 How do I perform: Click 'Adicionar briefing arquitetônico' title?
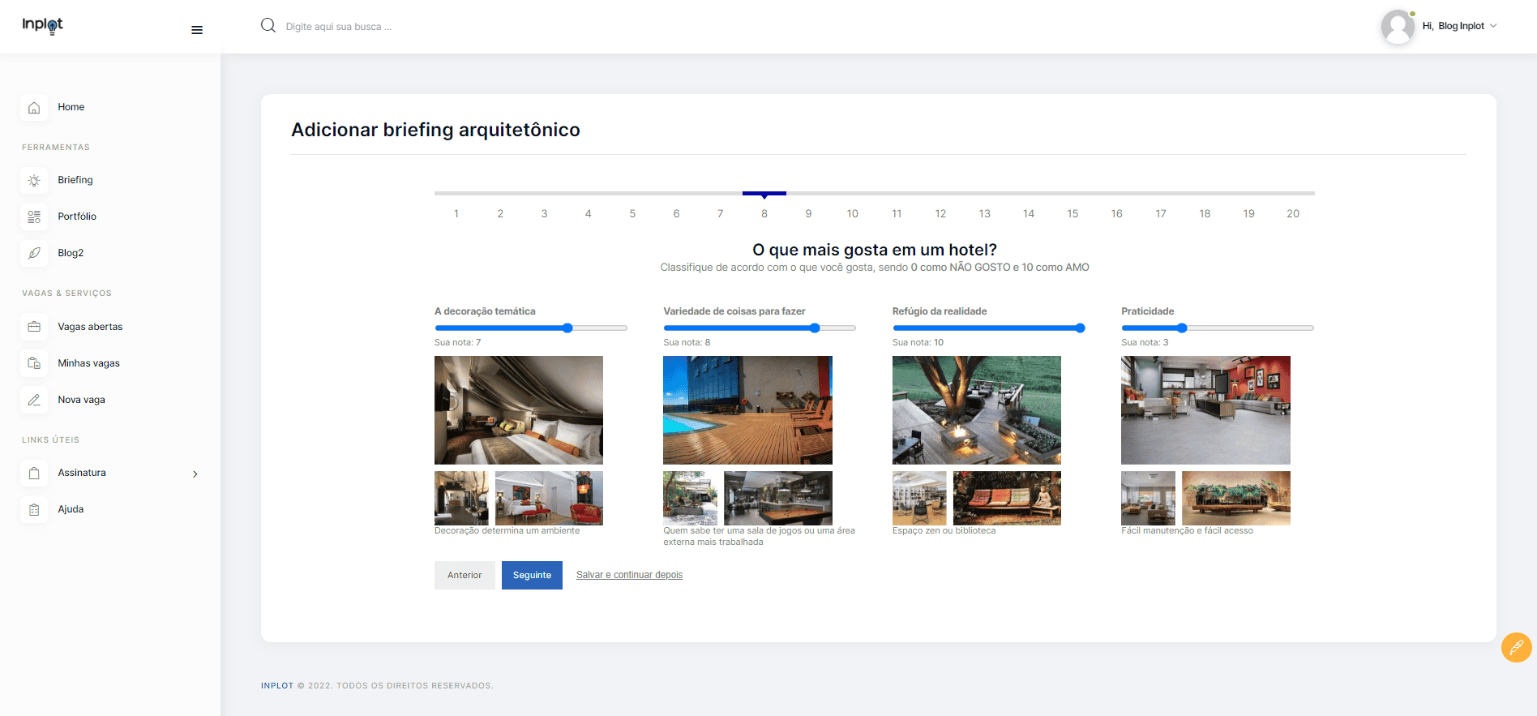[x=435, y=130]
